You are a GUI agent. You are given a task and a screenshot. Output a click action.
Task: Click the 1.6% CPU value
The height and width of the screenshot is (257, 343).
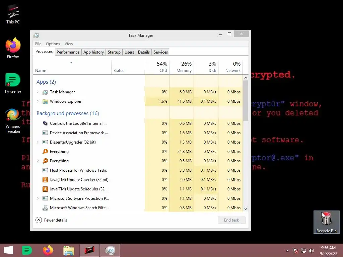pos(163,101)
